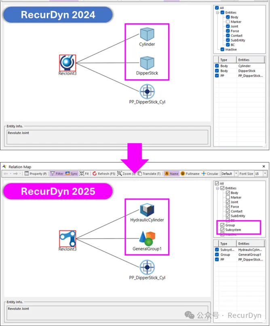This screenshot has height=326, width=270.
Task: Click the Entities column header in 2024 list
Action: point(244,60)
